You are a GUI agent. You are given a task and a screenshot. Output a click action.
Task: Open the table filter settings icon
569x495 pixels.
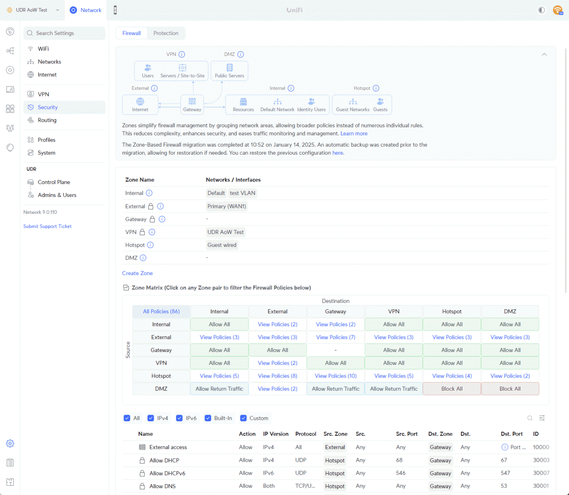click(542, 418)
